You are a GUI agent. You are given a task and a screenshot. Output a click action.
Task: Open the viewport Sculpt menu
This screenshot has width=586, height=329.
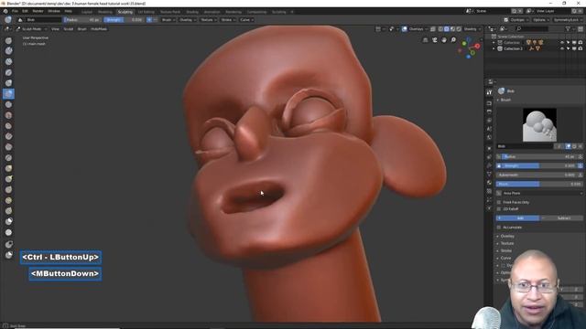pos(69,28)
